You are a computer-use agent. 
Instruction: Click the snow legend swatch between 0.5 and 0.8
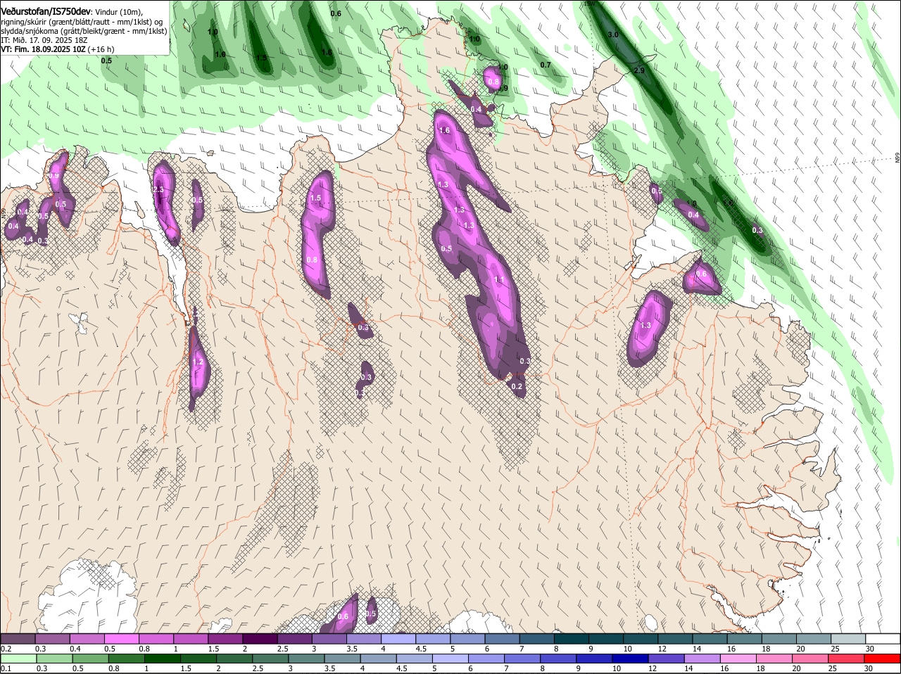(x=121, y=639)
